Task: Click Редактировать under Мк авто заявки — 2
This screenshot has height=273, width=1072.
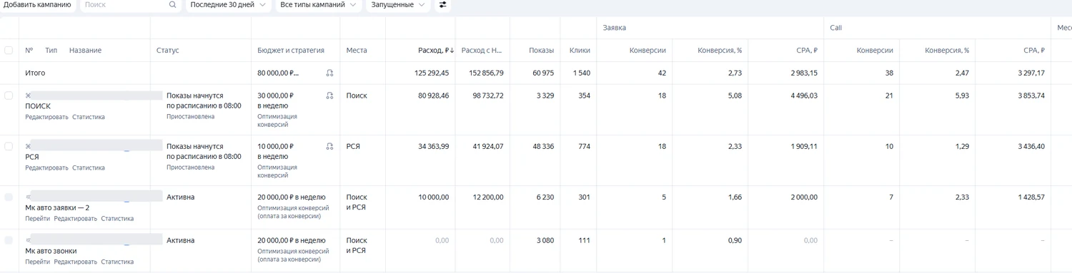Action: point(75,218)
